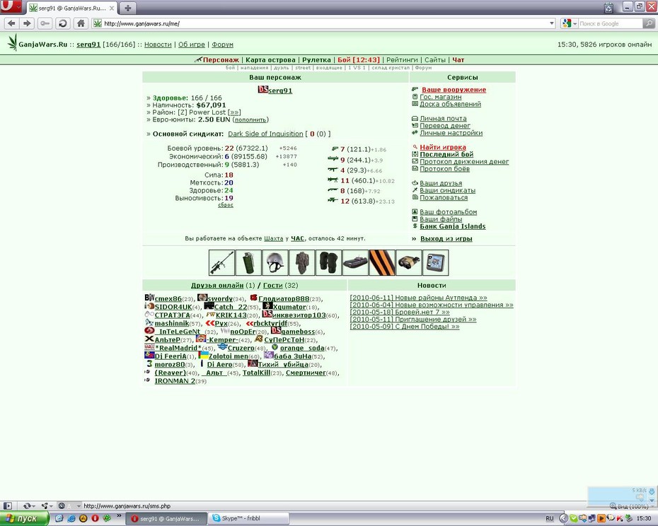Viewport: 658px width, 526px height.
Task: Open Ваше вооружение service link
Action: tap(454, 90)
